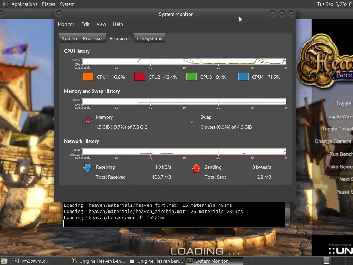Click Change Camera in Heaven window
The image size is (353, 265).
(x=334, y=141)
